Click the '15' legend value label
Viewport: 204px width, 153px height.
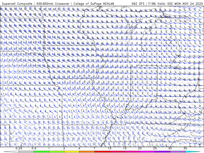coord(125,148)
